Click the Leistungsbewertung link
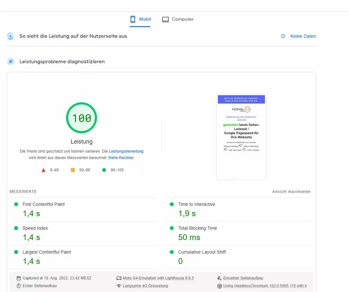This screenshot has height=292, width=349. pyautogui.click(x=126, y=151)
